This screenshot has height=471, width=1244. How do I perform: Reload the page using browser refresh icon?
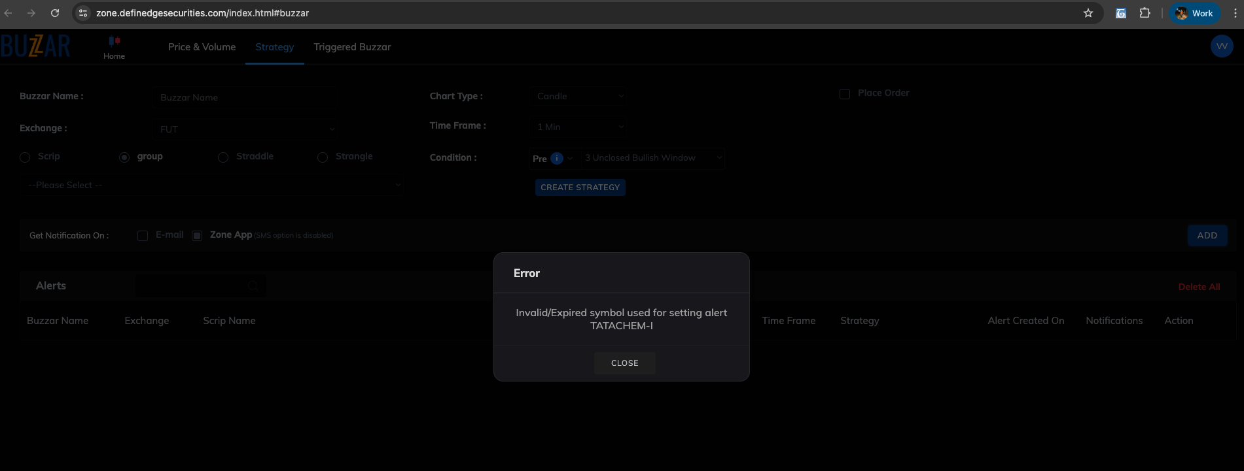(x=55, y=13)
